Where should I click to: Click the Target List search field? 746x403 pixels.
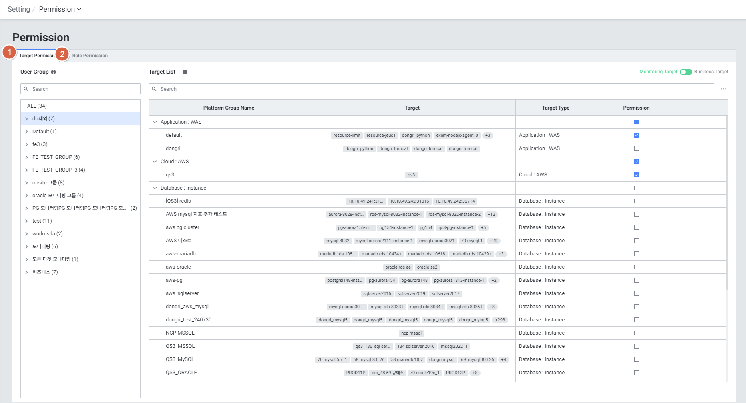point(432,89)
